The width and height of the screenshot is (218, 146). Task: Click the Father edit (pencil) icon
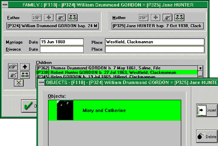[x=61, y=18]
